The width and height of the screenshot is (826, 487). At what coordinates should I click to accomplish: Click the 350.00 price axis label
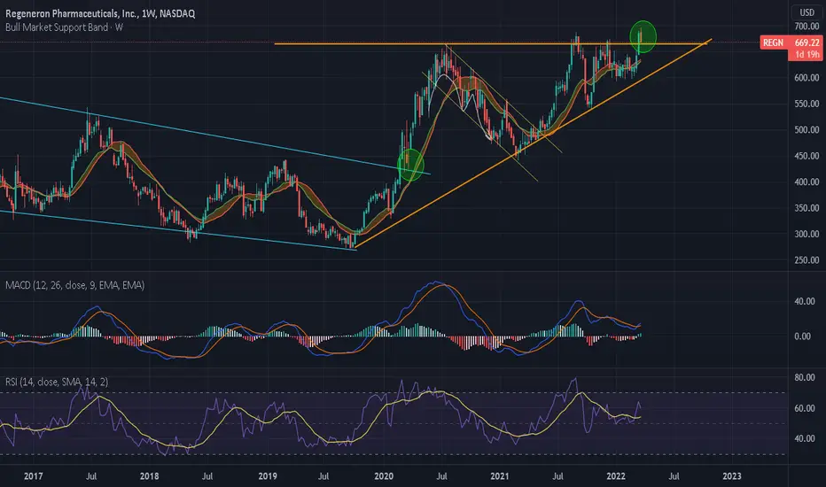coord(807,208)
